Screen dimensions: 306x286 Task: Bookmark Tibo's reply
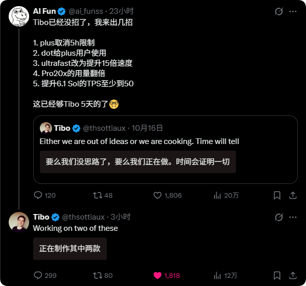[x=277, y=275]
